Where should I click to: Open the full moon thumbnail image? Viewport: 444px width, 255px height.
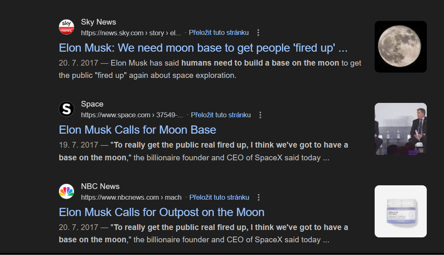click(x=401, y=47)
